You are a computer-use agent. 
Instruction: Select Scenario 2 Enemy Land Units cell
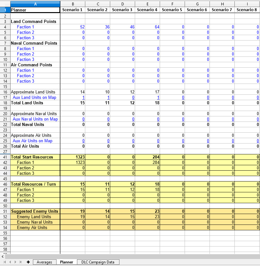coord(97,217)
